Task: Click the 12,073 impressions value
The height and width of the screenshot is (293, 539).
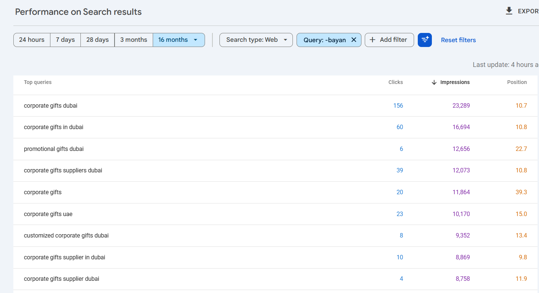Action: [x=461, y=171]
